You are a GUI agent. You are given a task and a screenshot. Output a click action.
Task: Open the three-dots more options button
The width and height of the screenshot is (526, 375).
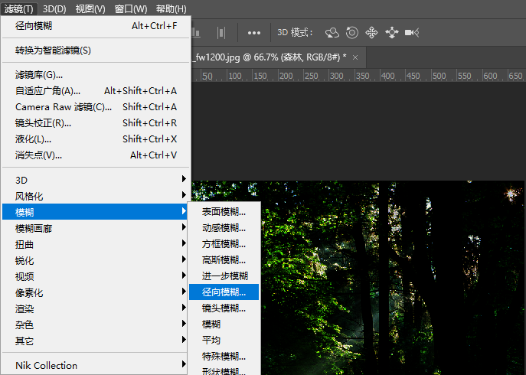click(254, 33)
